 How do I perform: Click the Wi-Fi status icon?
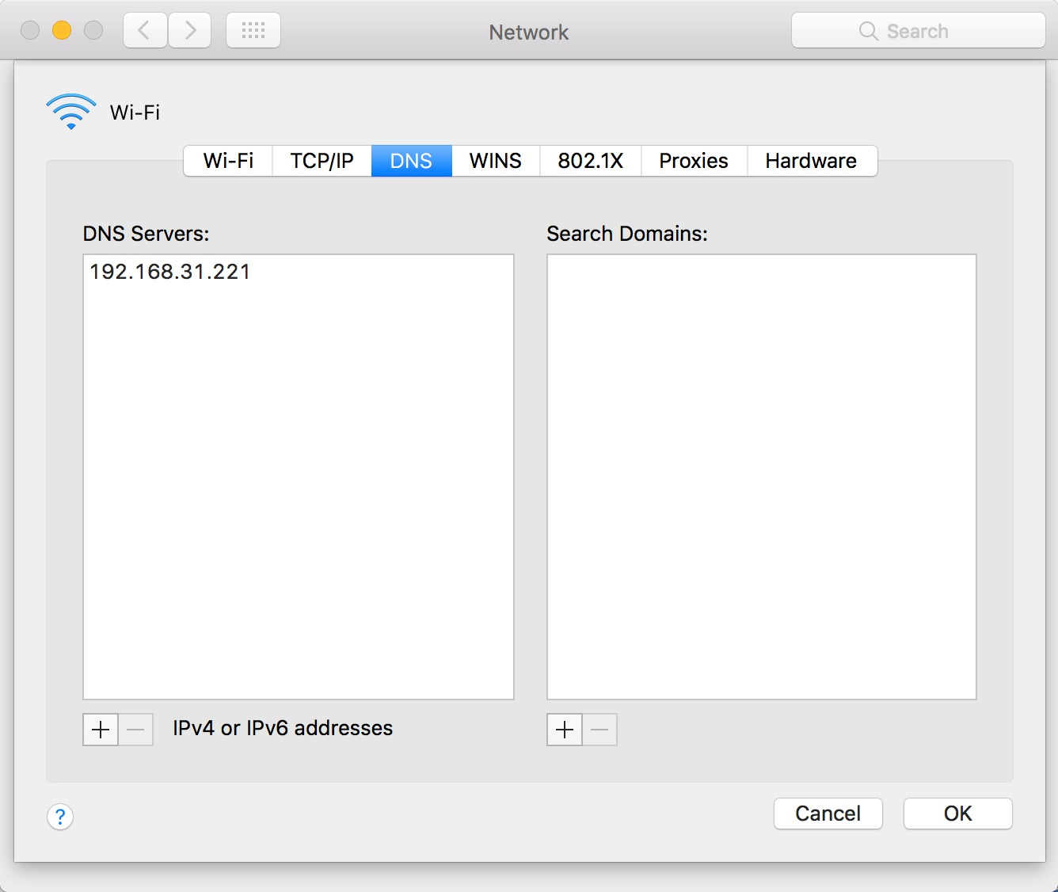point(70,111)
